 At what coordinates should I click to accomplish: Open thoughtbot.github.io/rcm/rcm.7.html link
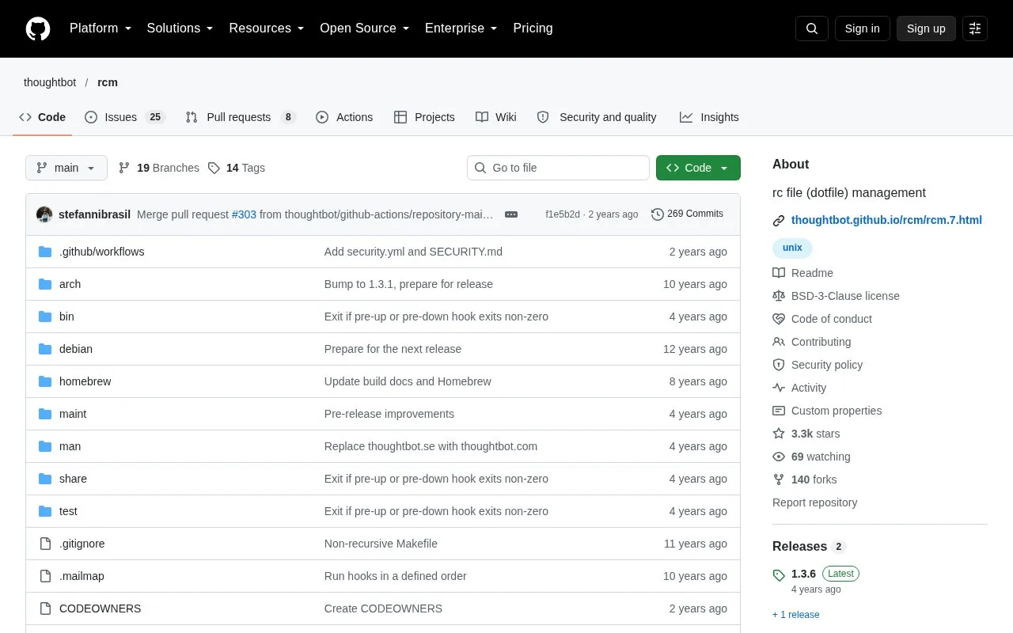(886, 220)
